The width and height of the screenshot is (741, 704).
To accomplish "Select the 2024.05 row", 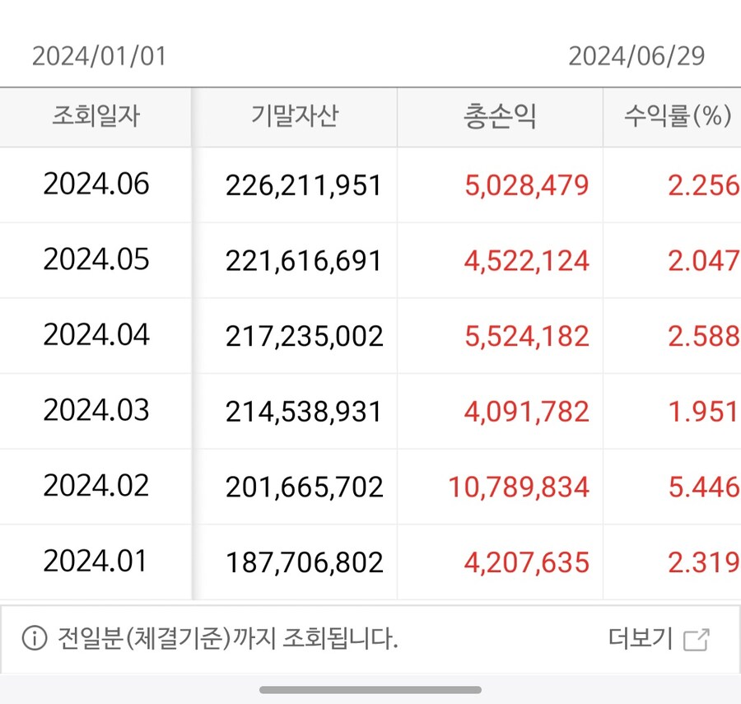I will tap(96, 260).
